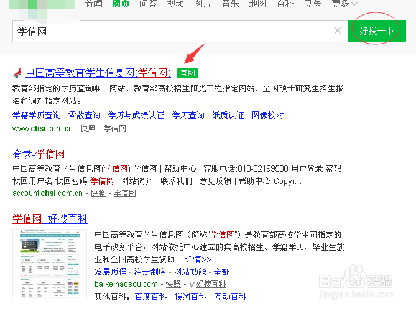This screenshot has height=309, width=416.
Task: Expand the 更多 dropdown menu
Action: [344, 4]
